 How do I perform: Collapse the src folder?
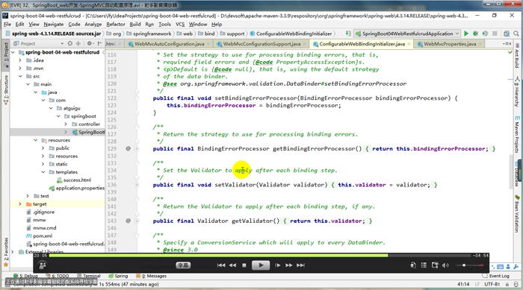point(20,76)
